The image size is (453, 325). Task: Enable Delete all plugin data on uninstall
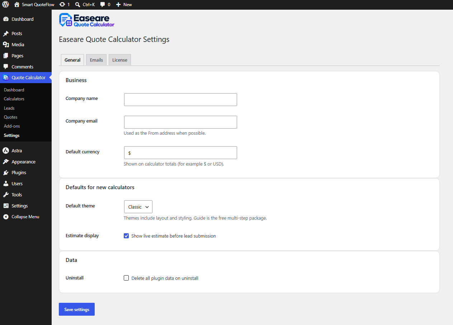[x=126, y=278]
